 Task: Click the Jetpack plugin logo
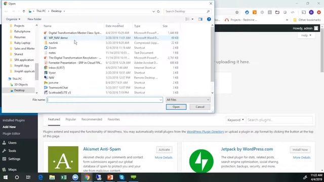click(201, 161)
